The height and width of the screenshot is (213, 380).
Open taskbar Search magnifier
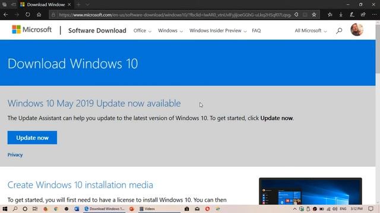[x=15, y=209]
